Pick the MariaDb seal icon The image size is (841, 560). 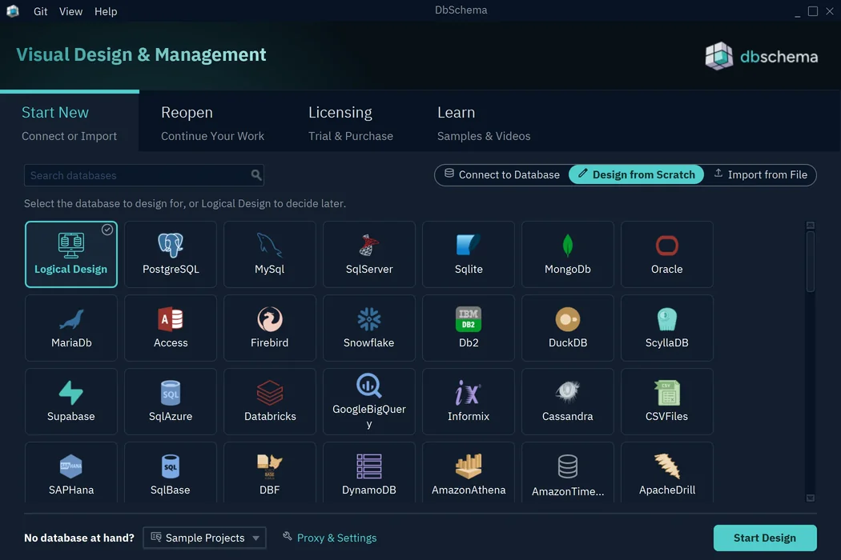point(71,319)
